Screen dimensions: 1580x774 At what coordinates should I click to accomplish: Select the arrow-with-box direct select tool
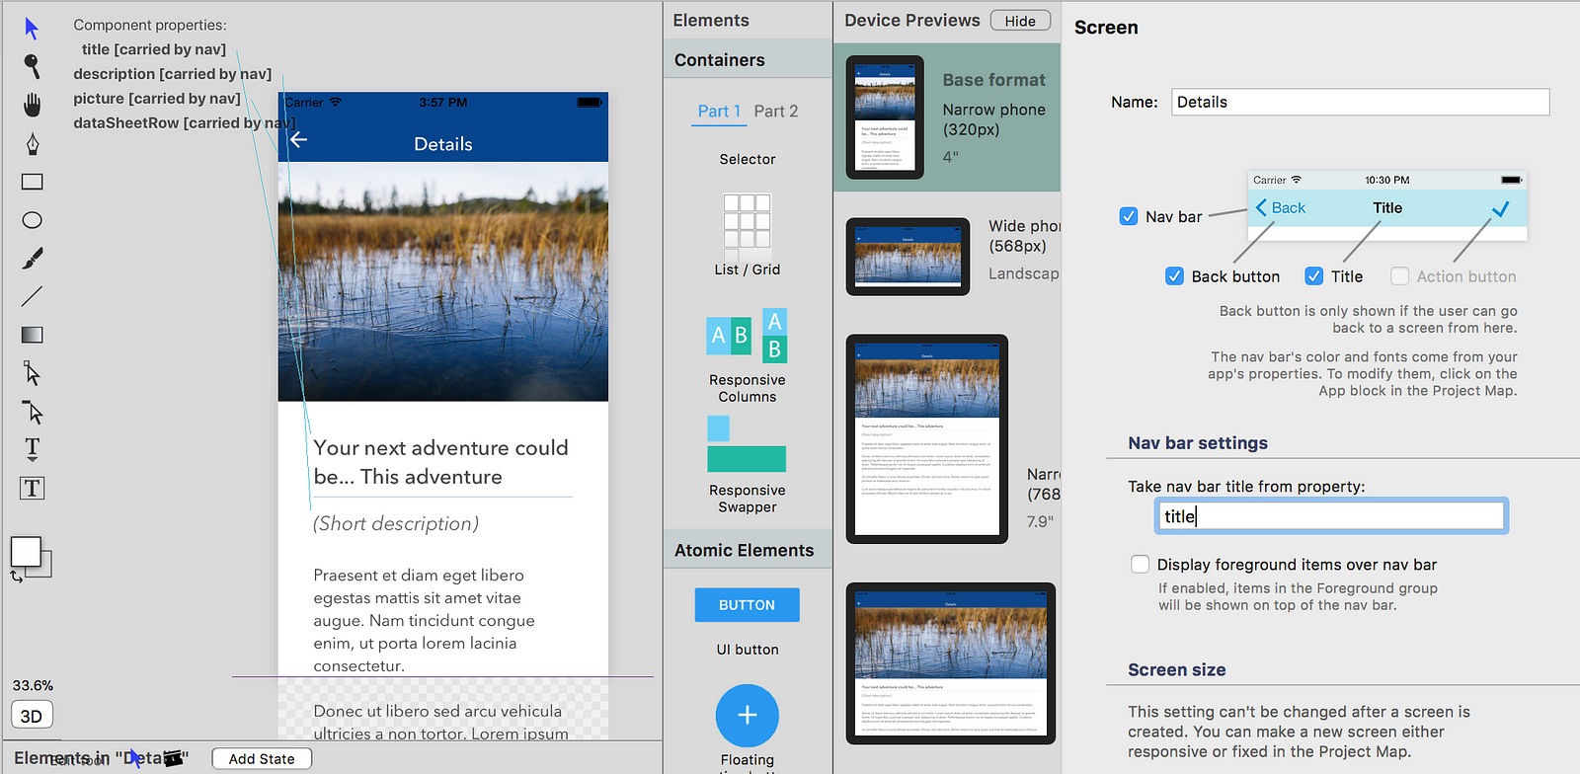32,373
